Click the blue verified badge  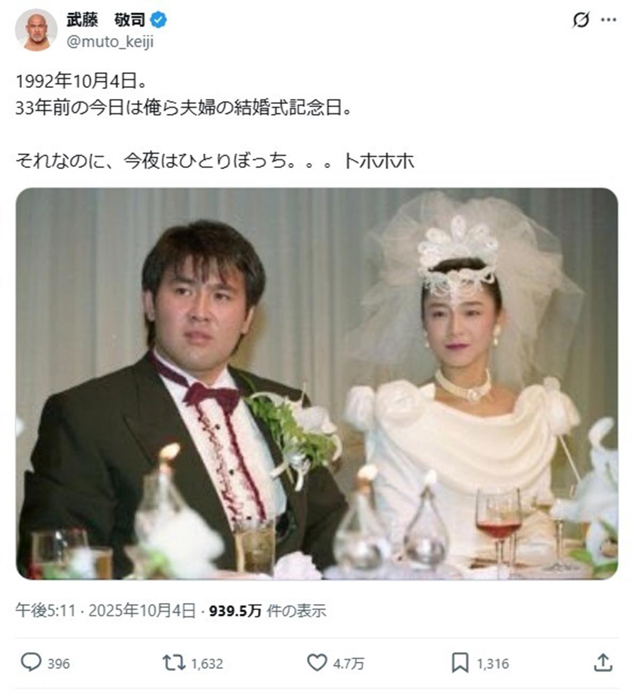[x=158, y=20]
